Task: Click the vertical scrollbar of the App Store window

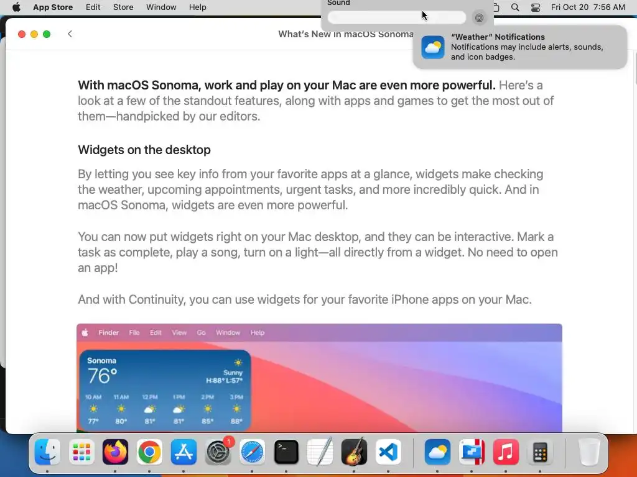Action: pyautogui.click(x=635, y=69)
